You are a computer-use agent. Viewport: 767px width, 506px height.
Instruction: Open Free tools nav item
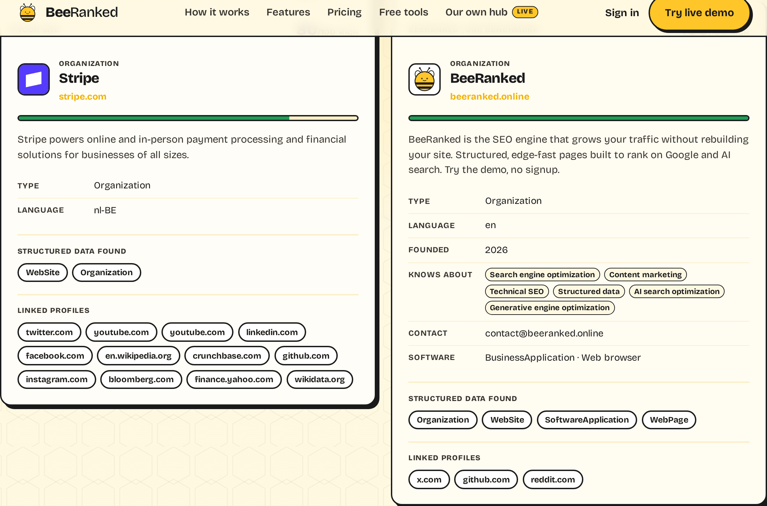coord(404,12)
